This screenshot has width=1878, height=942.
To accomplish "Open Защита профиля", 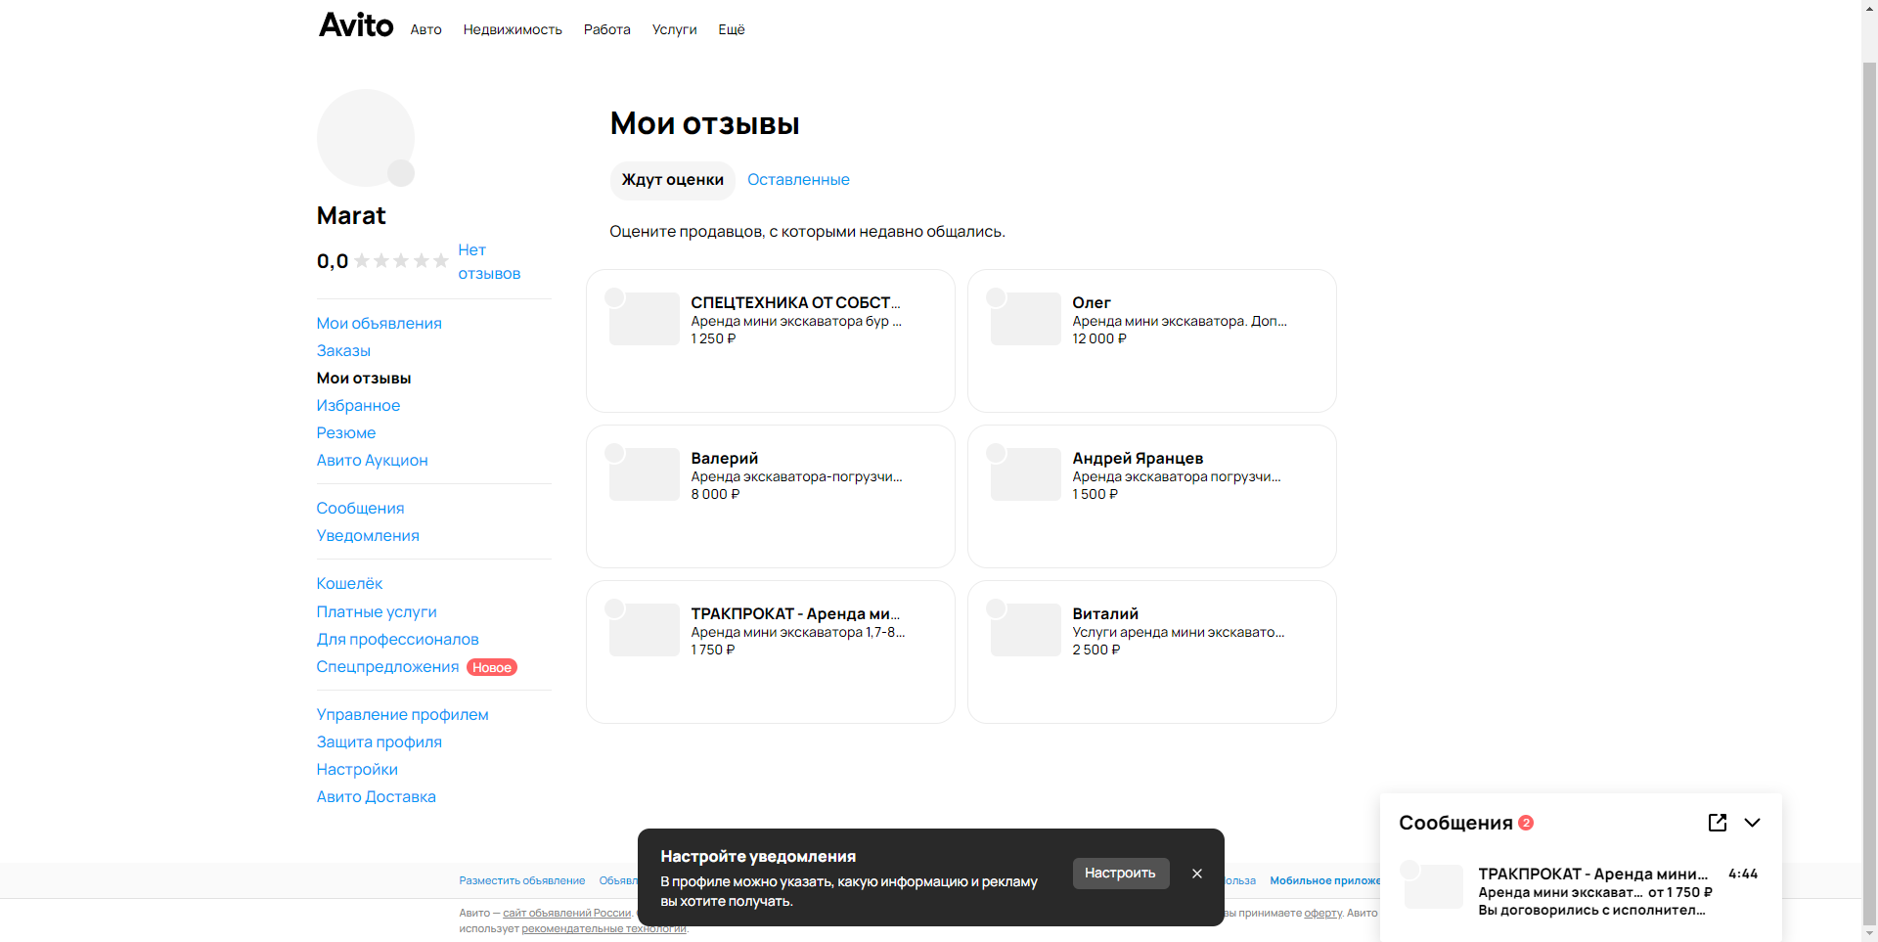I will point(379,741).
